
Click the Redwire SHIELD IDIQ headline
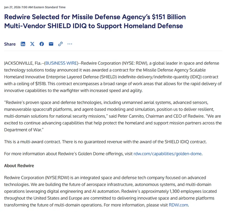click(x=95, y=21)
